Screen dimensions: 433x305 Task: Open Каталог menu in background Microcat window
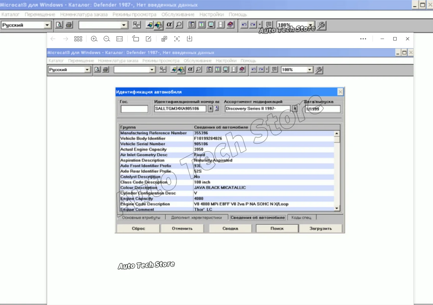[10, 15]
